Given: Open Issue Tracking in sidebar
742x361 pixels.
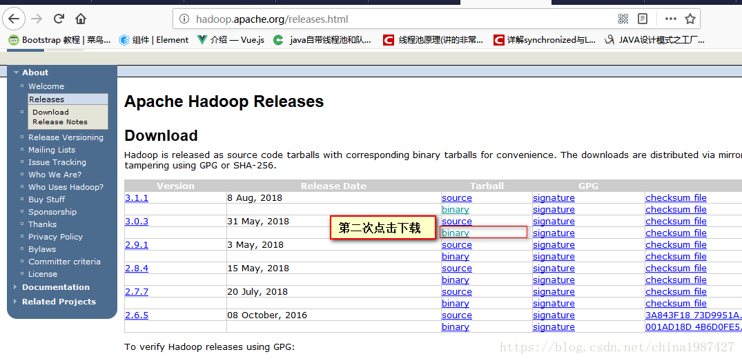Looking at the screenshot, I should click(x=57, y=162).
